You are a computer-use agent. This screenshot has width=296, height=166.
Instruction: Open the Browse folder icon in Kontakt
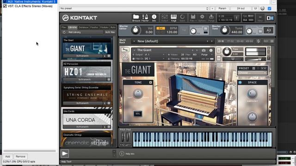[136, 18]
